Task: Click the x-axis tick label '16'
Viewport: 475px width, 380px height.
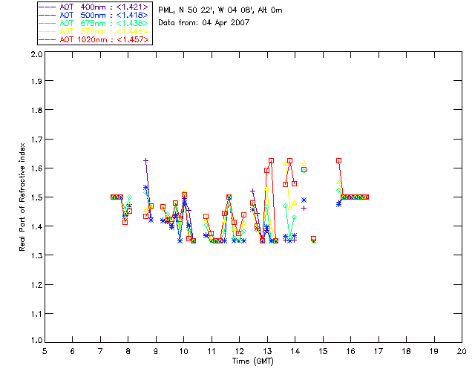Action: [351, 351]
